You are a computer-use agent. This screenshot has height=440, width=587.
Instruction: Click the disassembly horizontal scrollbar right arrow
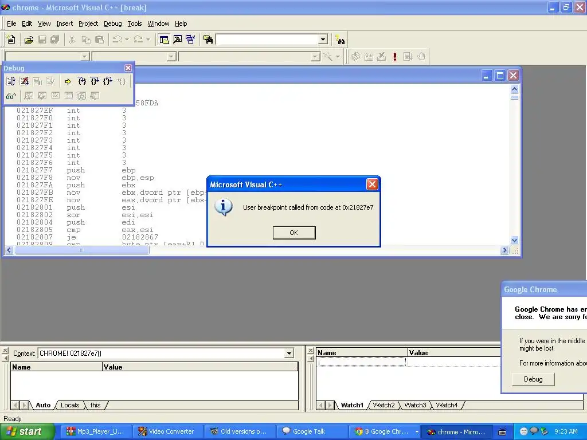pos(504,250)
